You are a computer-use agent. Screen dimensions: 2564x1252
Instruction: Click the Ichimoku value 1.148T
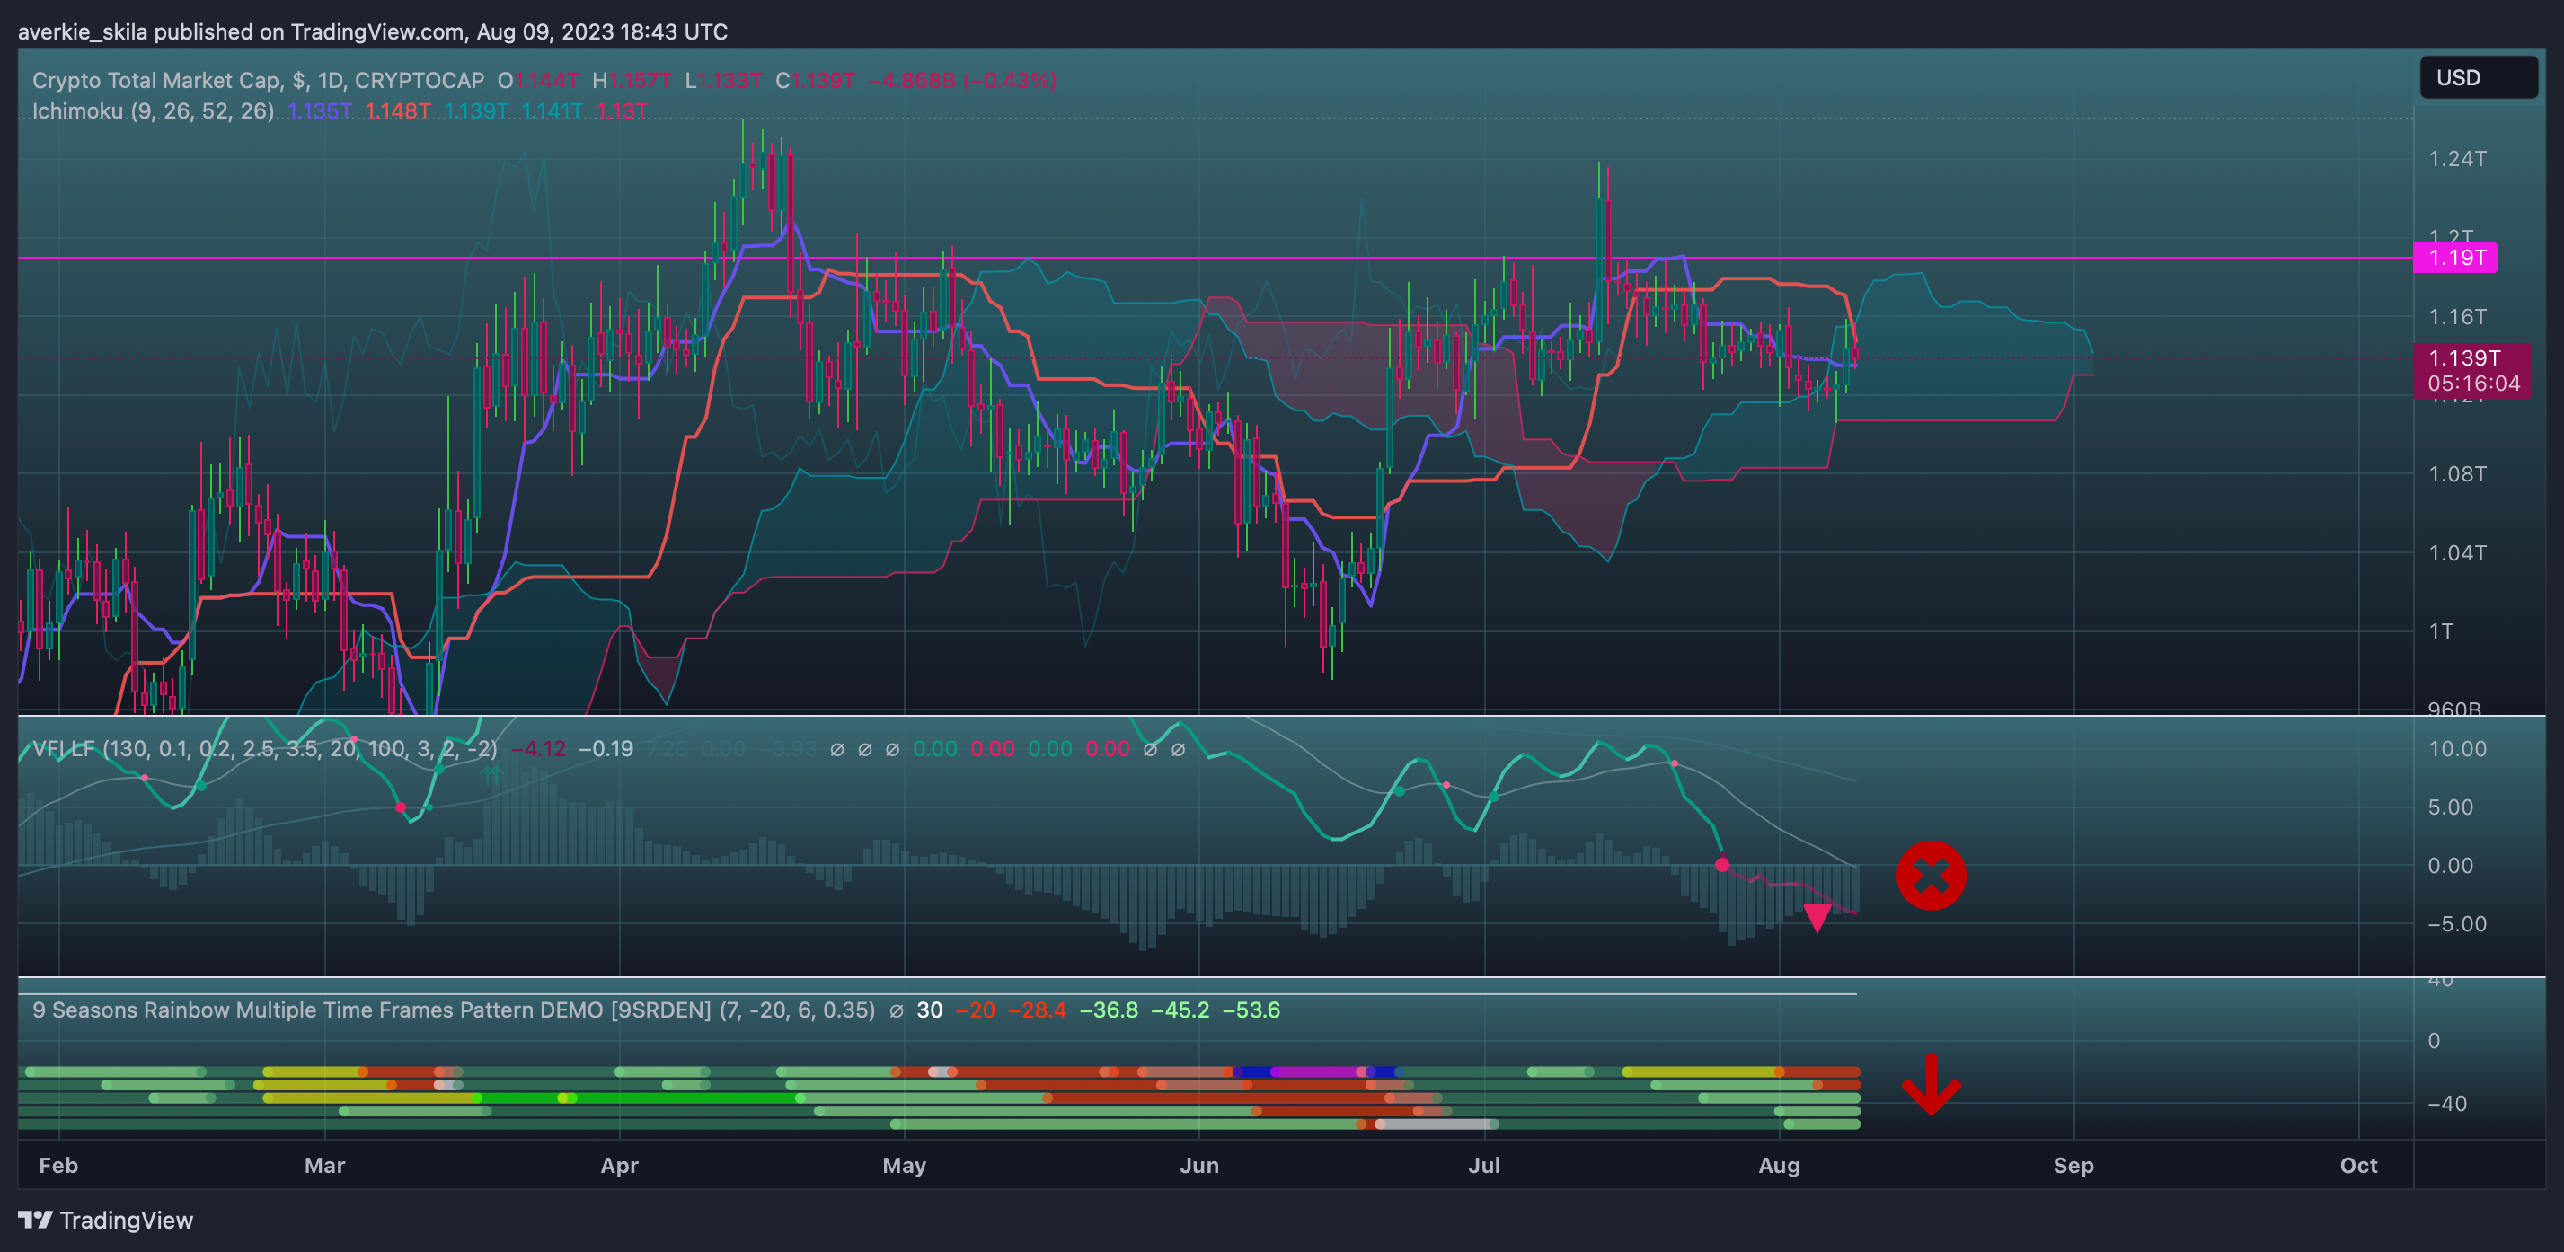pos(397,111)
